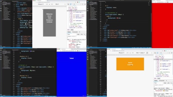
Task: Toggle .cls panel in orange page's Styles pane
Action: pos(168,83)
